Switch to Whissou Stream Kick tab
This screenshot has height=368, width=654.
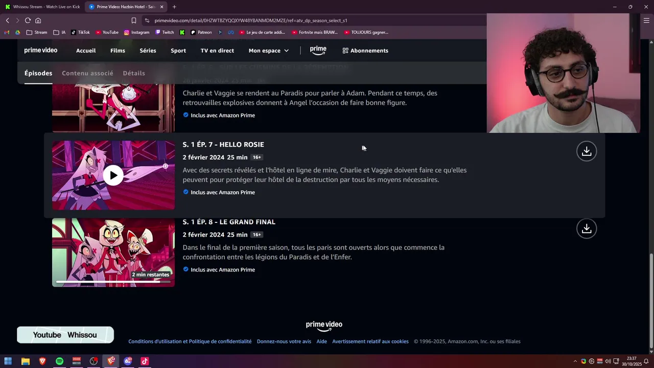42,7
